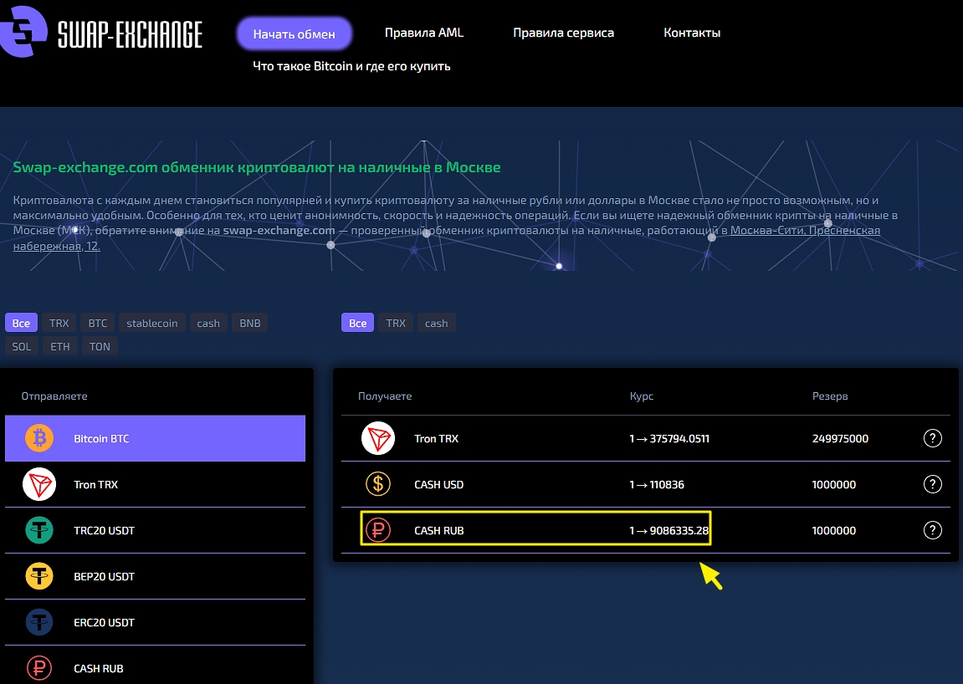Viewport: 963px width, 684px height.
Task: Click the rate 1→375794.0511
Action: point(668,438)
